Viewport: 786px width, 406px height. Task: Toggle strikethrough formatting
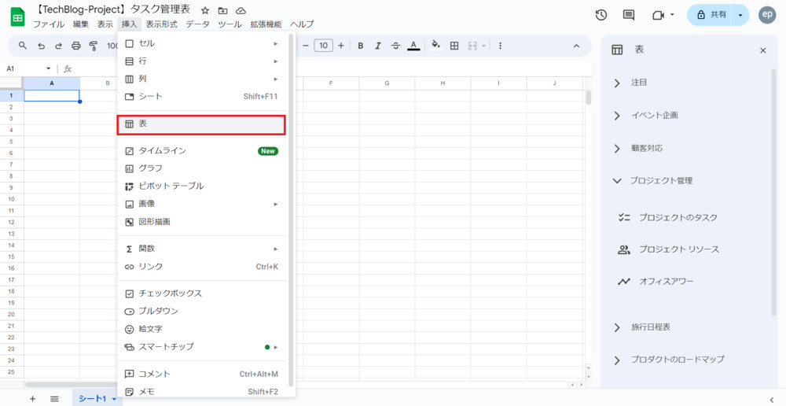395,46
